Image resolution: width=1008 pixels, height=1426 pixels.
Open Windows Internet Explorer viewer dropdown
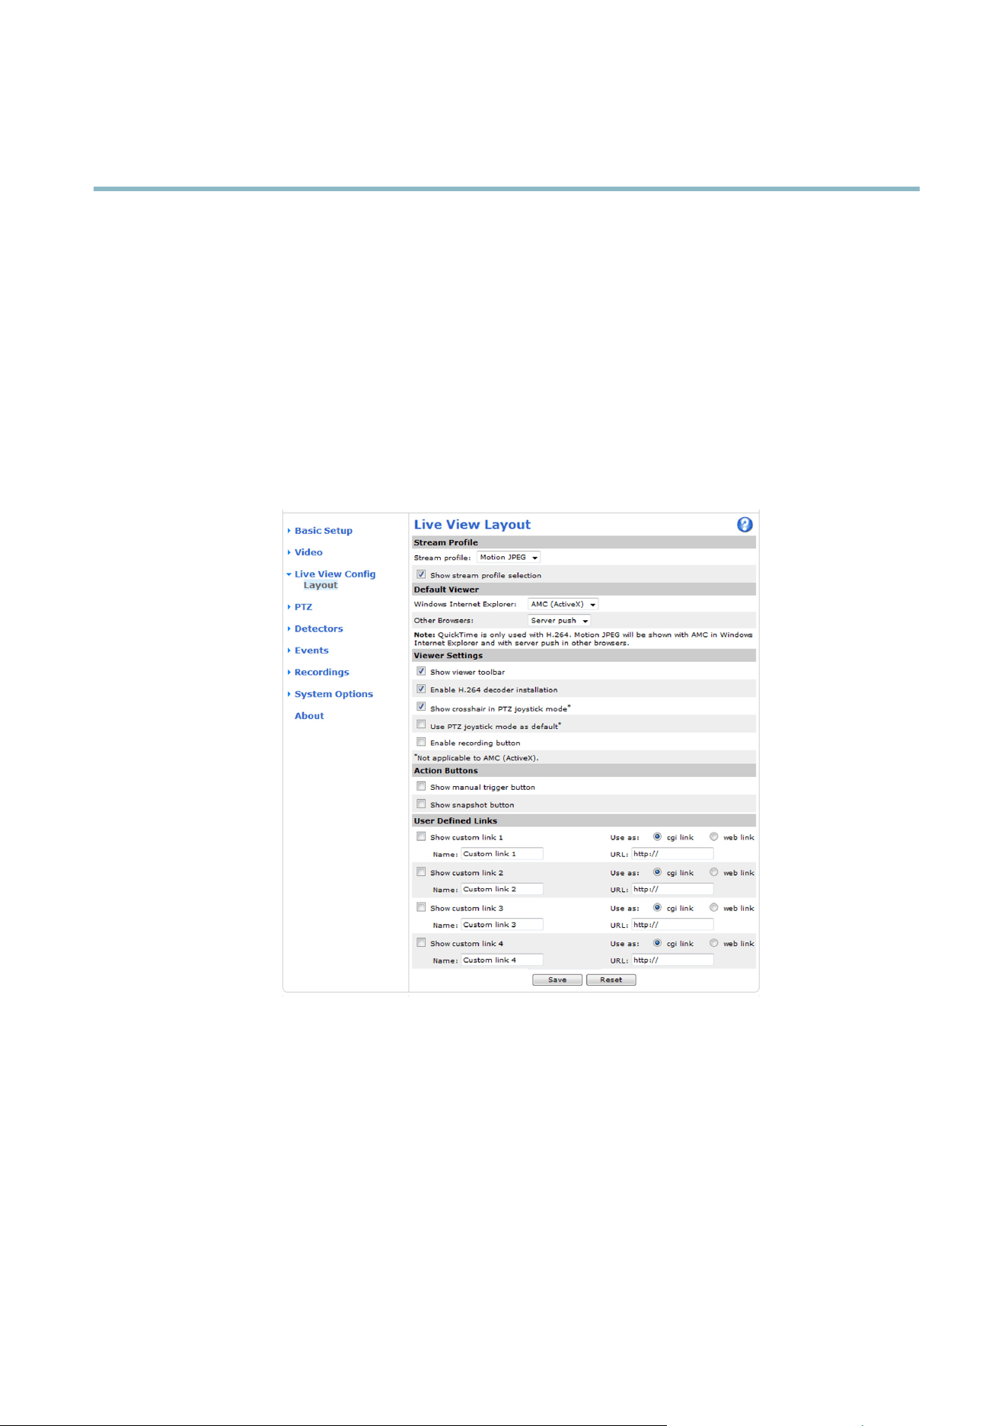pos(563,604)
